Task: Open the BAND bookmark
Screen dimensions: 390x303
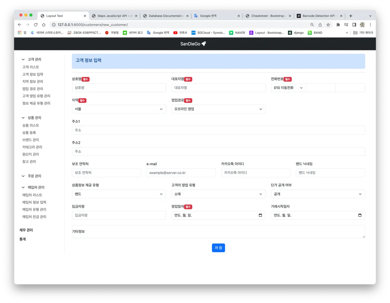Action: (x=315, y=33)
